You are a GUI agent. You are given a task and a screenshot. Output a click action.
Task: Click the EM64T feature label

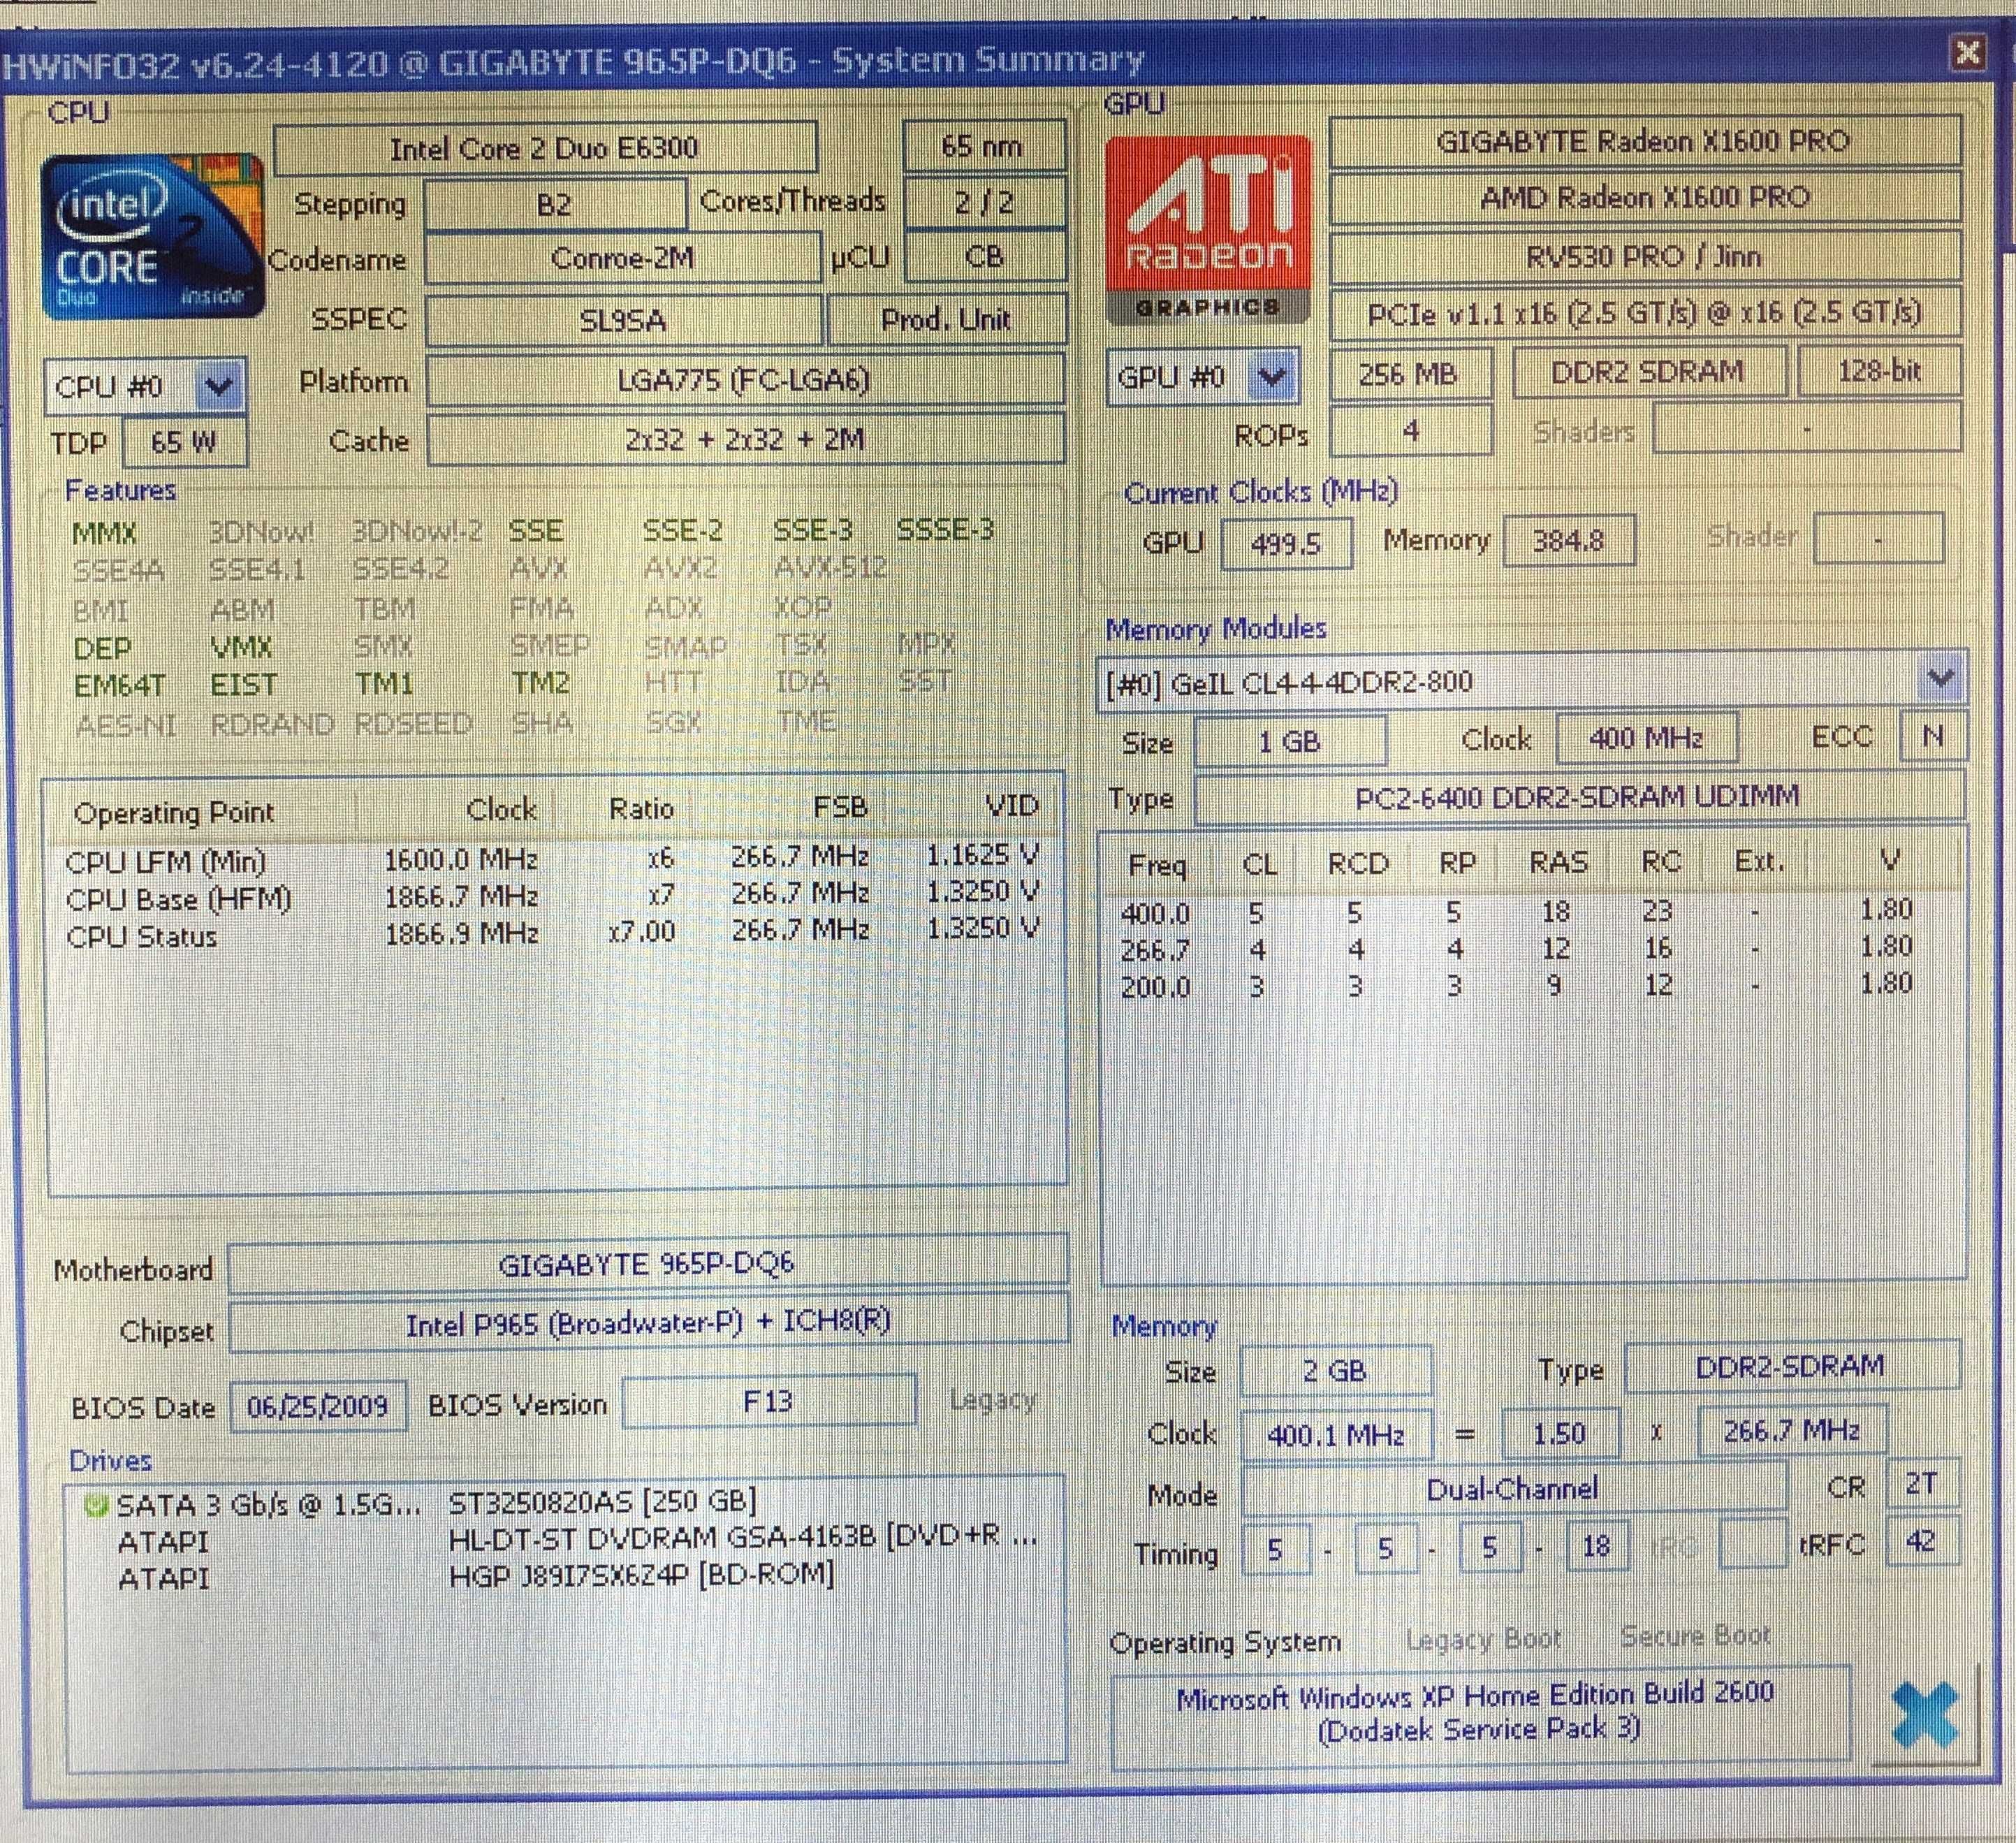120,686
